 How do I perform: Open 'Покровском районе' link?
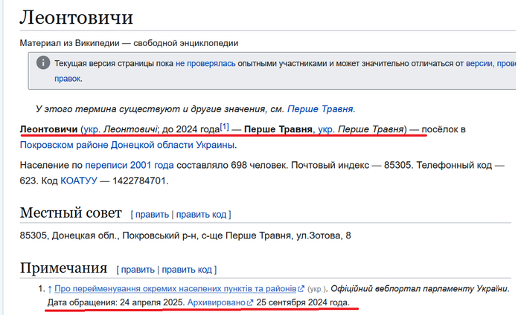(64, 145)
